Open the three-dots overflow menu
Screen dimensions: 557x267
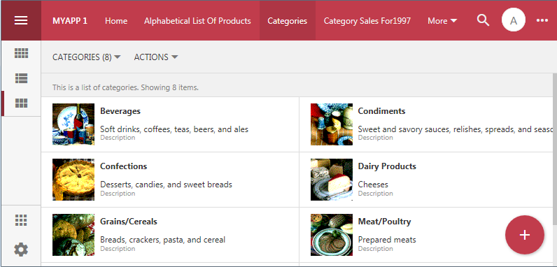[542, 20]
